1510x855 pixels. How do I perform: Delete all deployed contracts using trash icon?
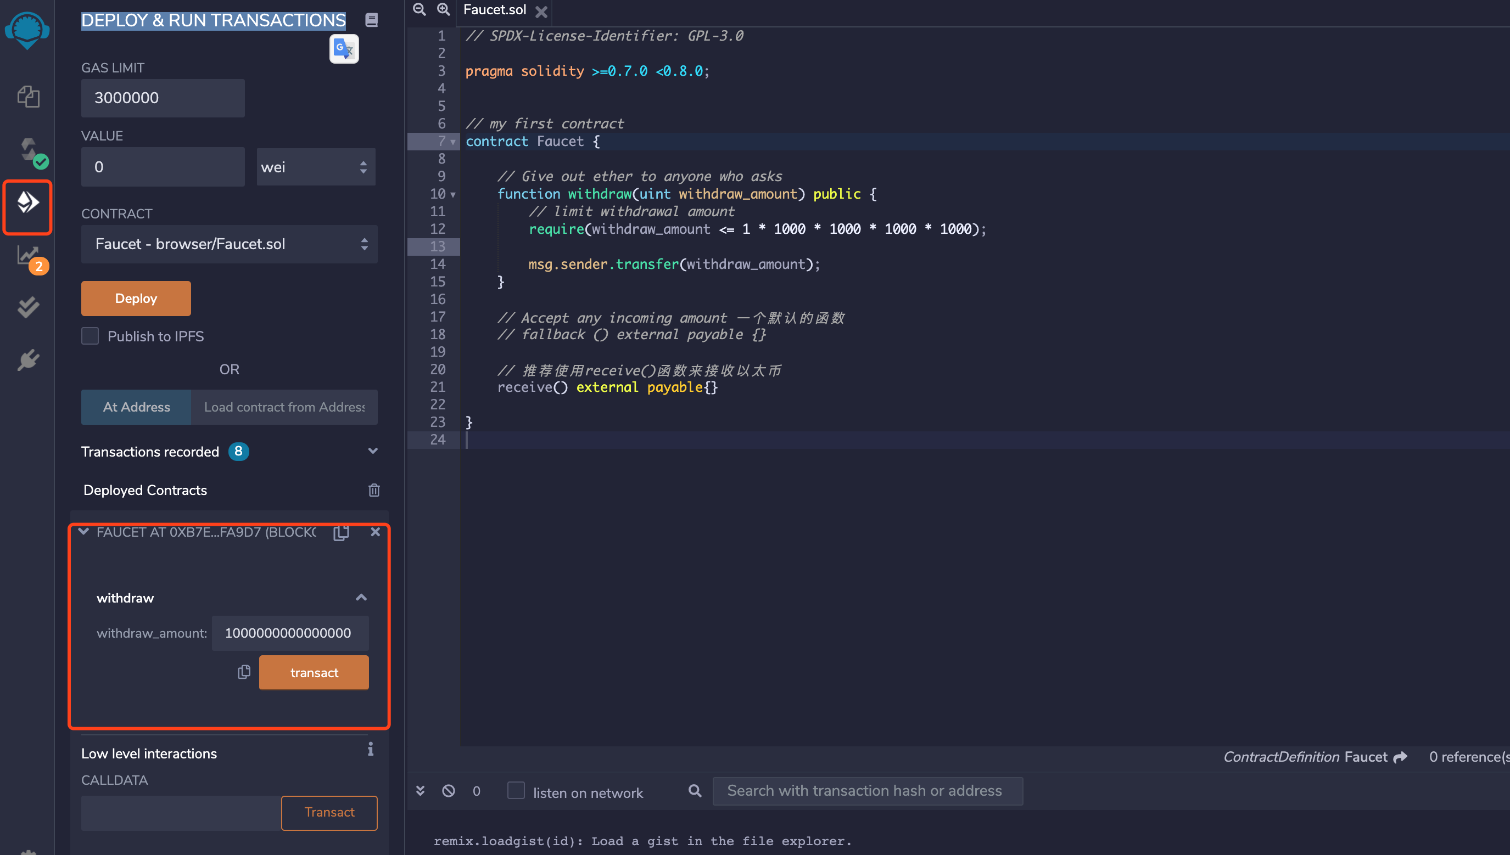click(374, 490)
